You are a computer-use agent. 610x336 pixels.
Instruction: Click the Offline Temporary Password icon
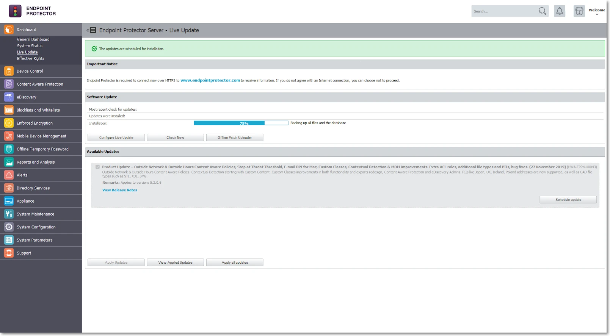pos(9,149)
